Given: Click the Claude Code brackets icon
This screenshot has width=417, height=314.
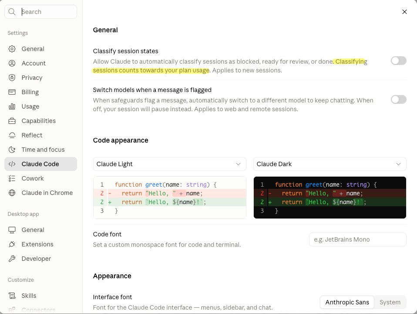Looking at the screenshot, I should [12, 164].
